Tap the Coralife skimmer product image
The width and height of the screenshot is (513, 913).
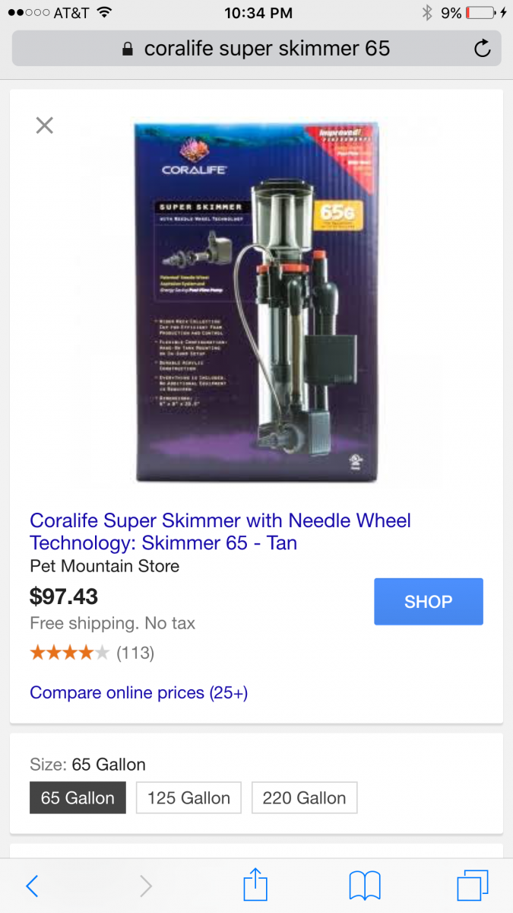pyautogui.click(x=257, y=302)
